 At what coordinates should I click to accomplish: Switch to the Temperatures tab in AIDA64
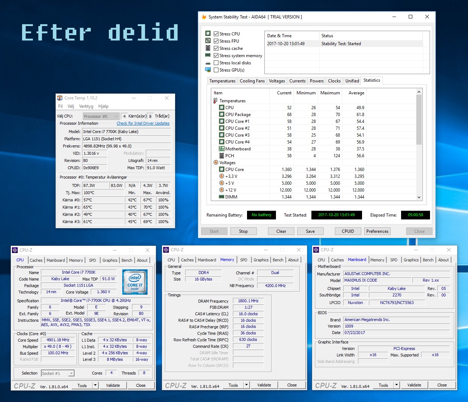[222, 81]
